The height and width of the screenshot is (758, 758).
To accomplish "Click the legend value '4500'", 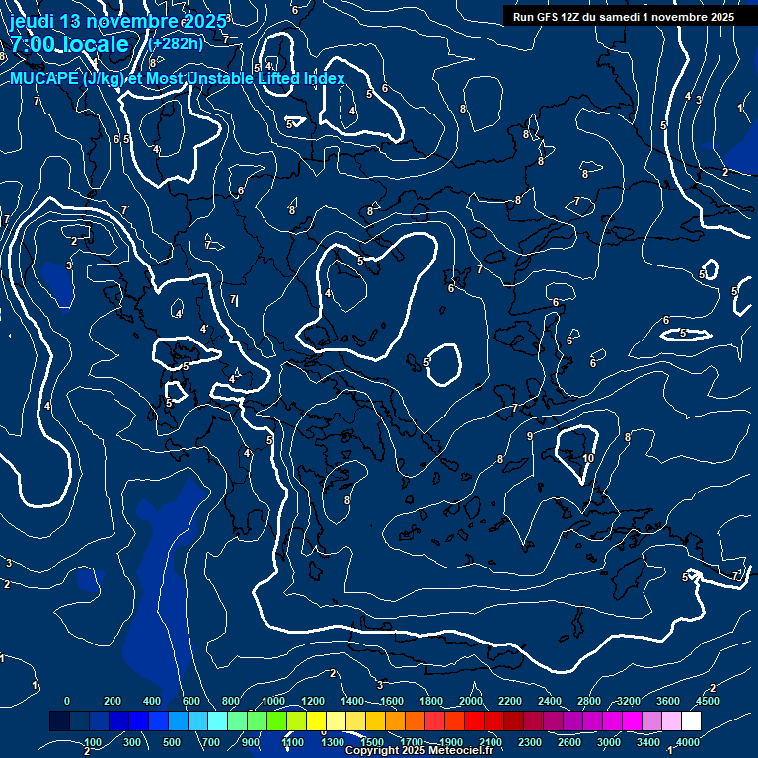I will click(708, 701).
